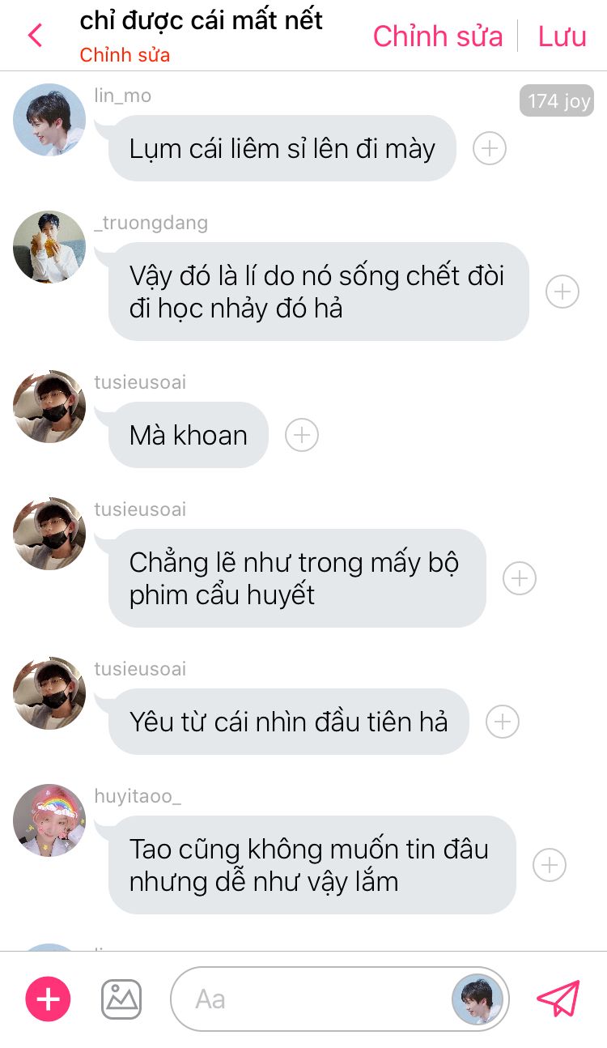The width and height of the screenshot is (607, 1048).
Task: Tap plus beside "Mà khoan" message
Action: [x=302, y=435]
